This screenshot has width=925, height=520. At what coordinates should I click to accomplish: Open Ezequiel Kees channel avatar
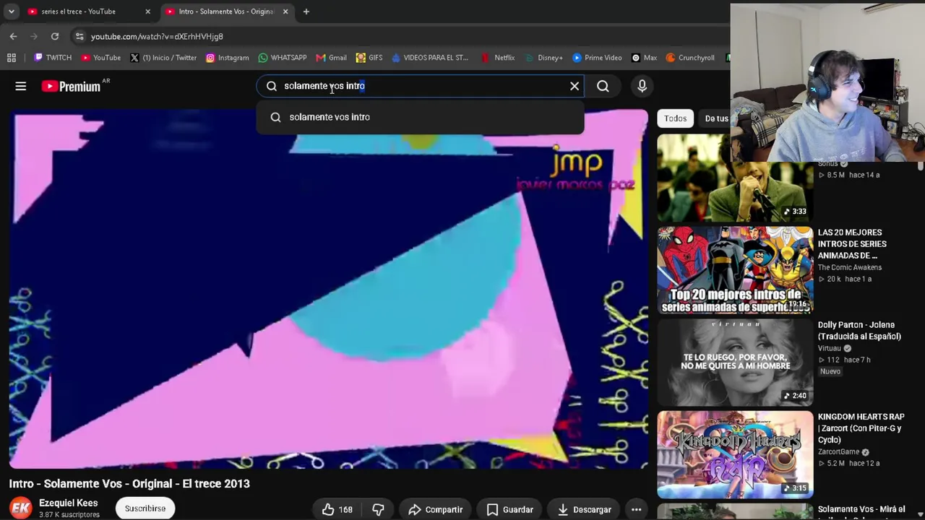click(21, 508)
